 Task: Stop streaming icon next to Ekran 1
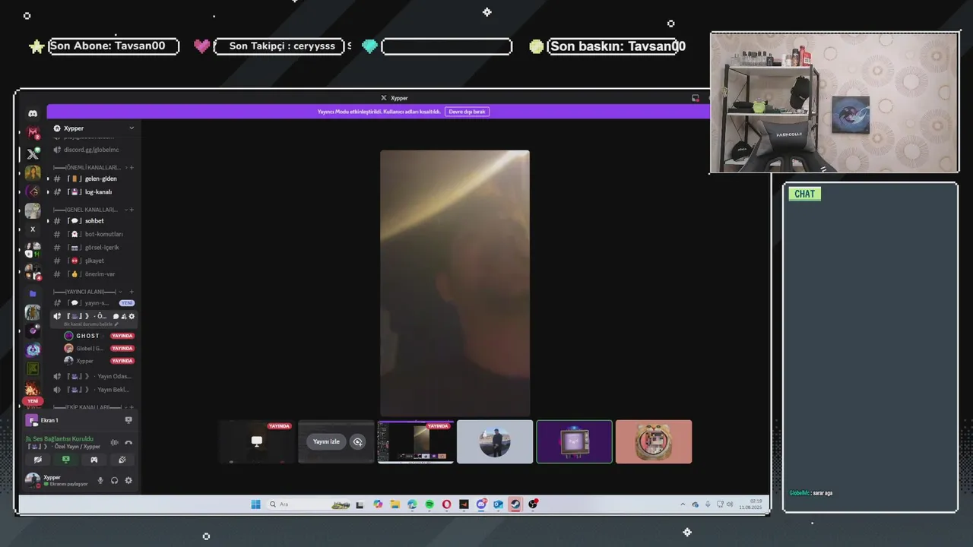[x=128, y=420]
